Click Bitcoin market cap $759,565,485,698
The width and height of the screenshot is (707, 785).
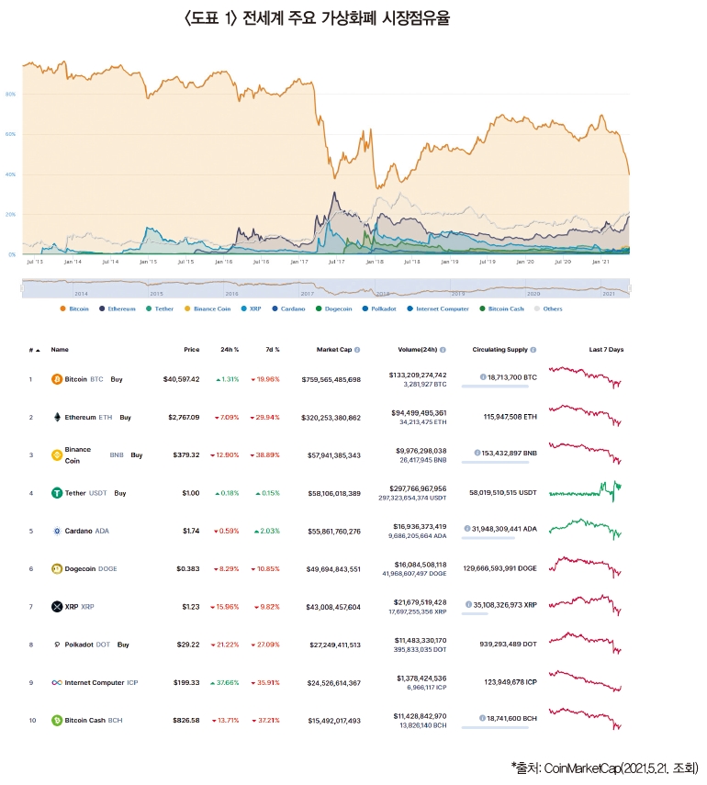pos(331,379)
